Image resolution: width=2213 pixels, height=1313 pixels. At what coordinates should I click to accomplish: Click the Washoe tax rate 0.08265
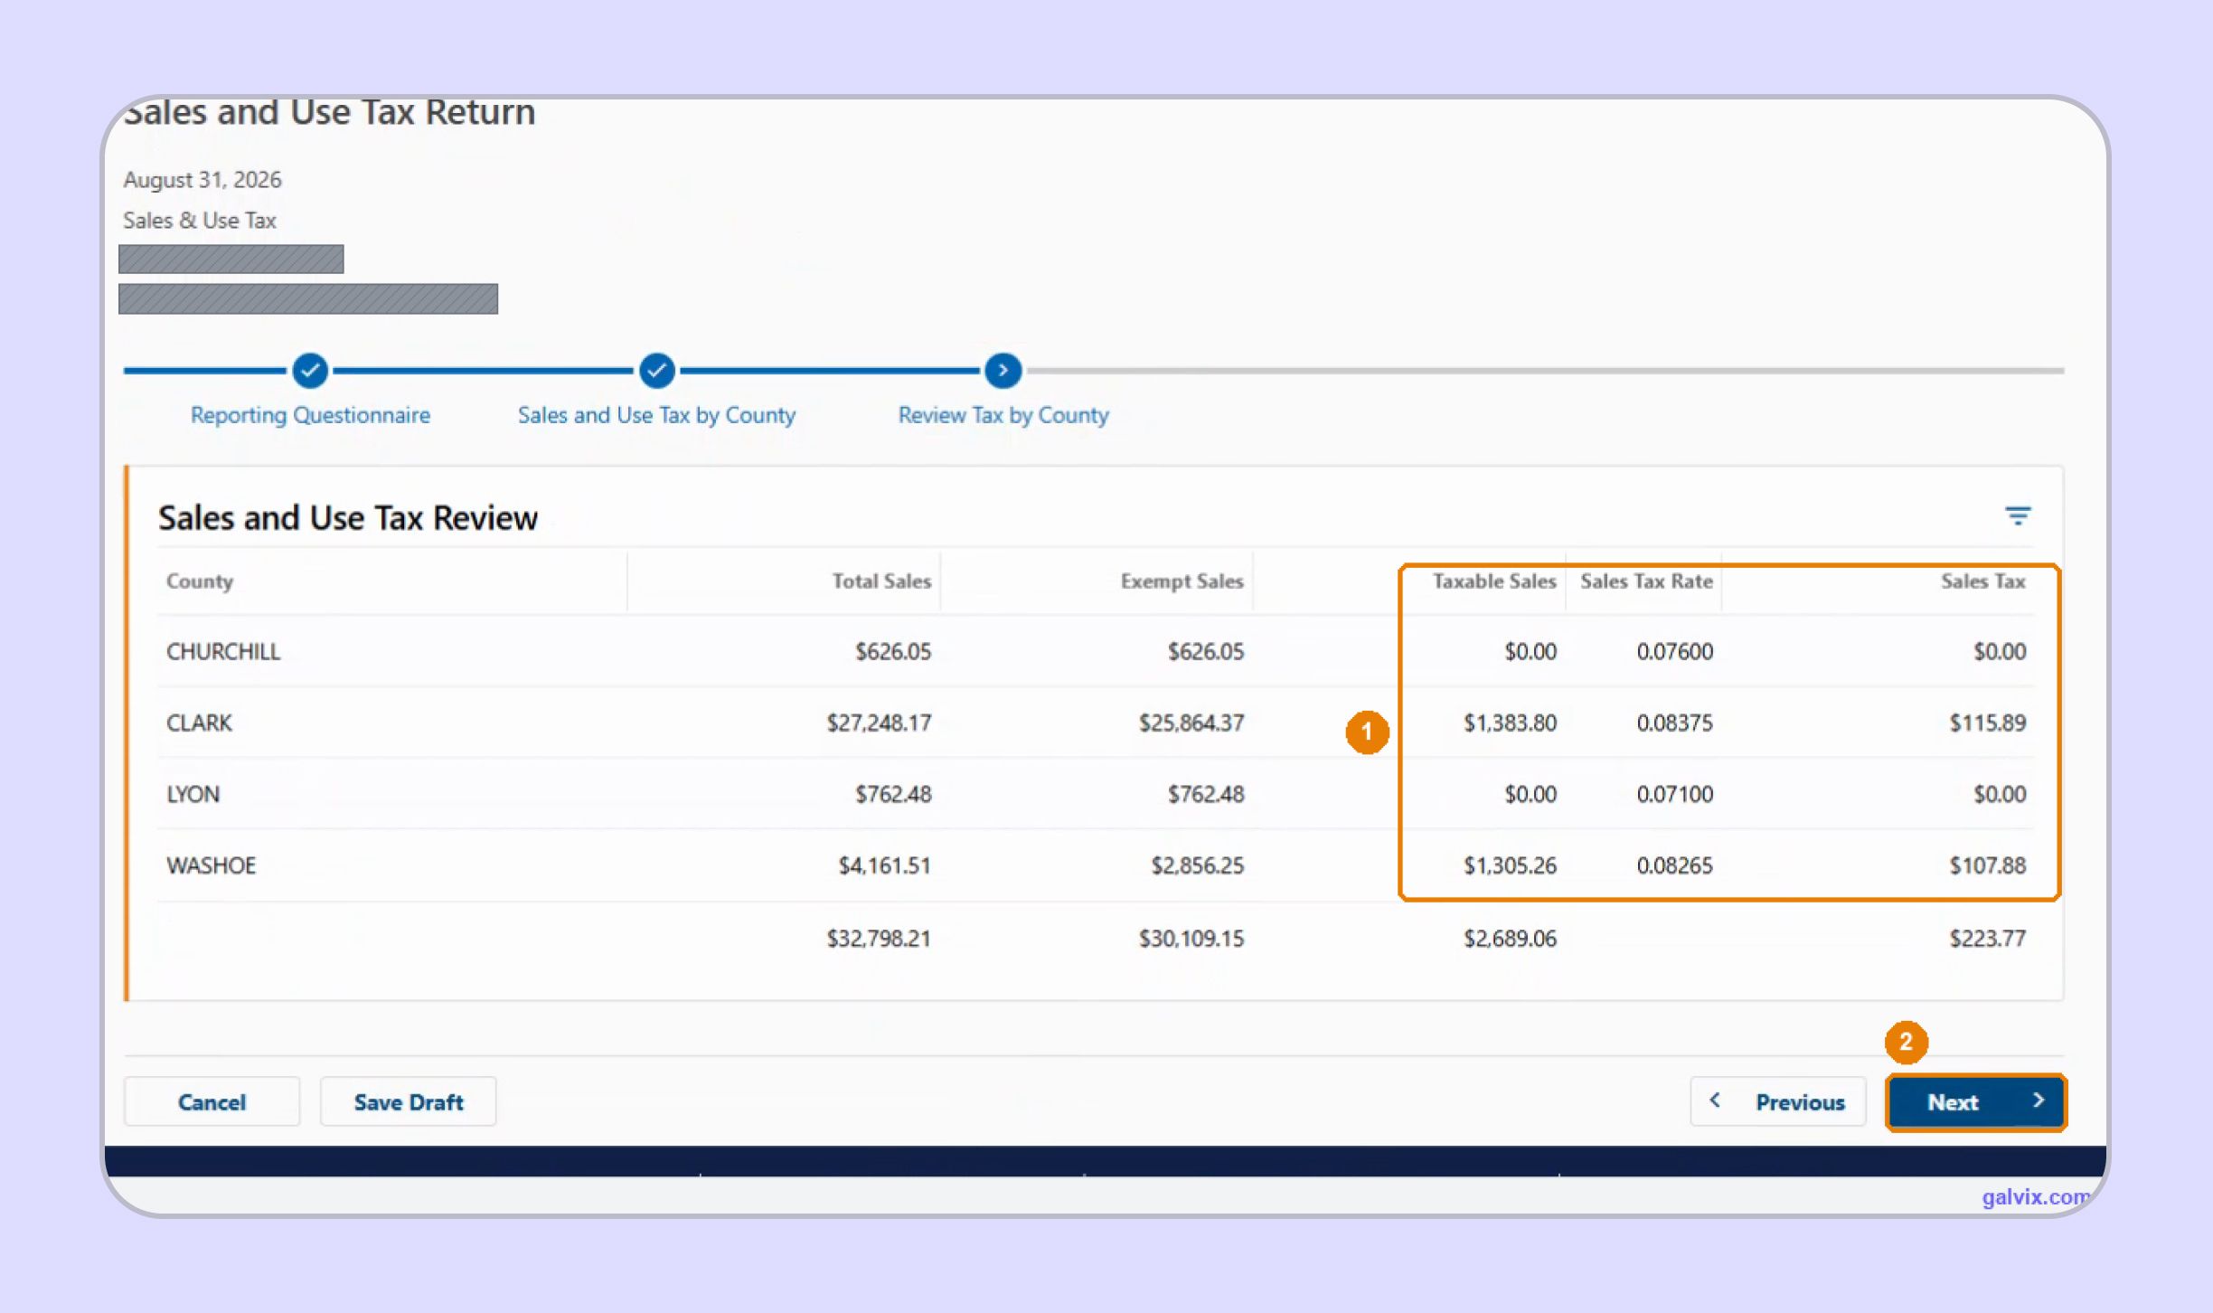tap(1674, 865)
